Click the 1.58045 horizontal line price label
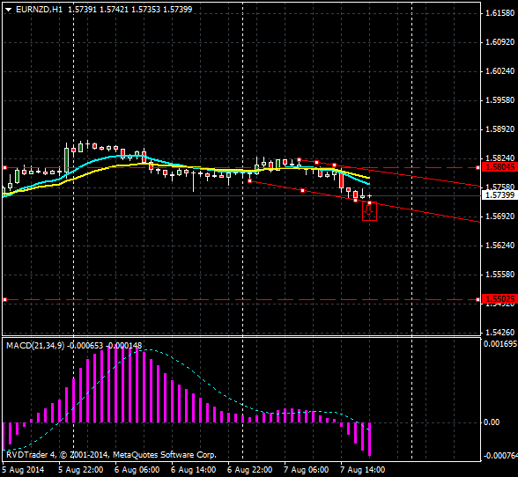This screenshot has width=518, height=477. tap(499, 167)
